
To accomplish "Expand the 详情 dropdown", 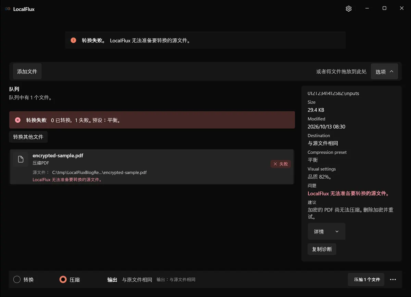I will [x=326, y=231].
